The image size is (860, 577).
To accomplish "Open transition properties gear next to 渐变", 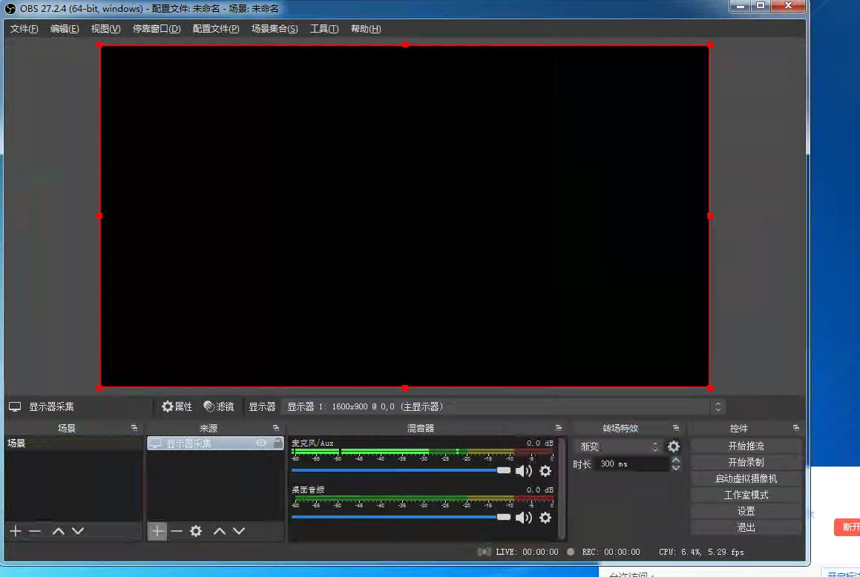I will pos(674,446).
